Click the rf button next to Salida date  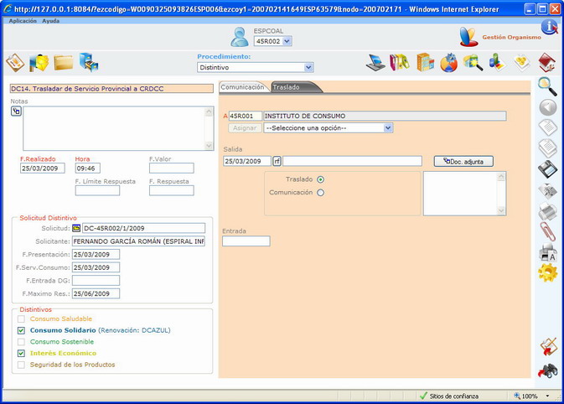pyautogui.click(x=277, y=161)
